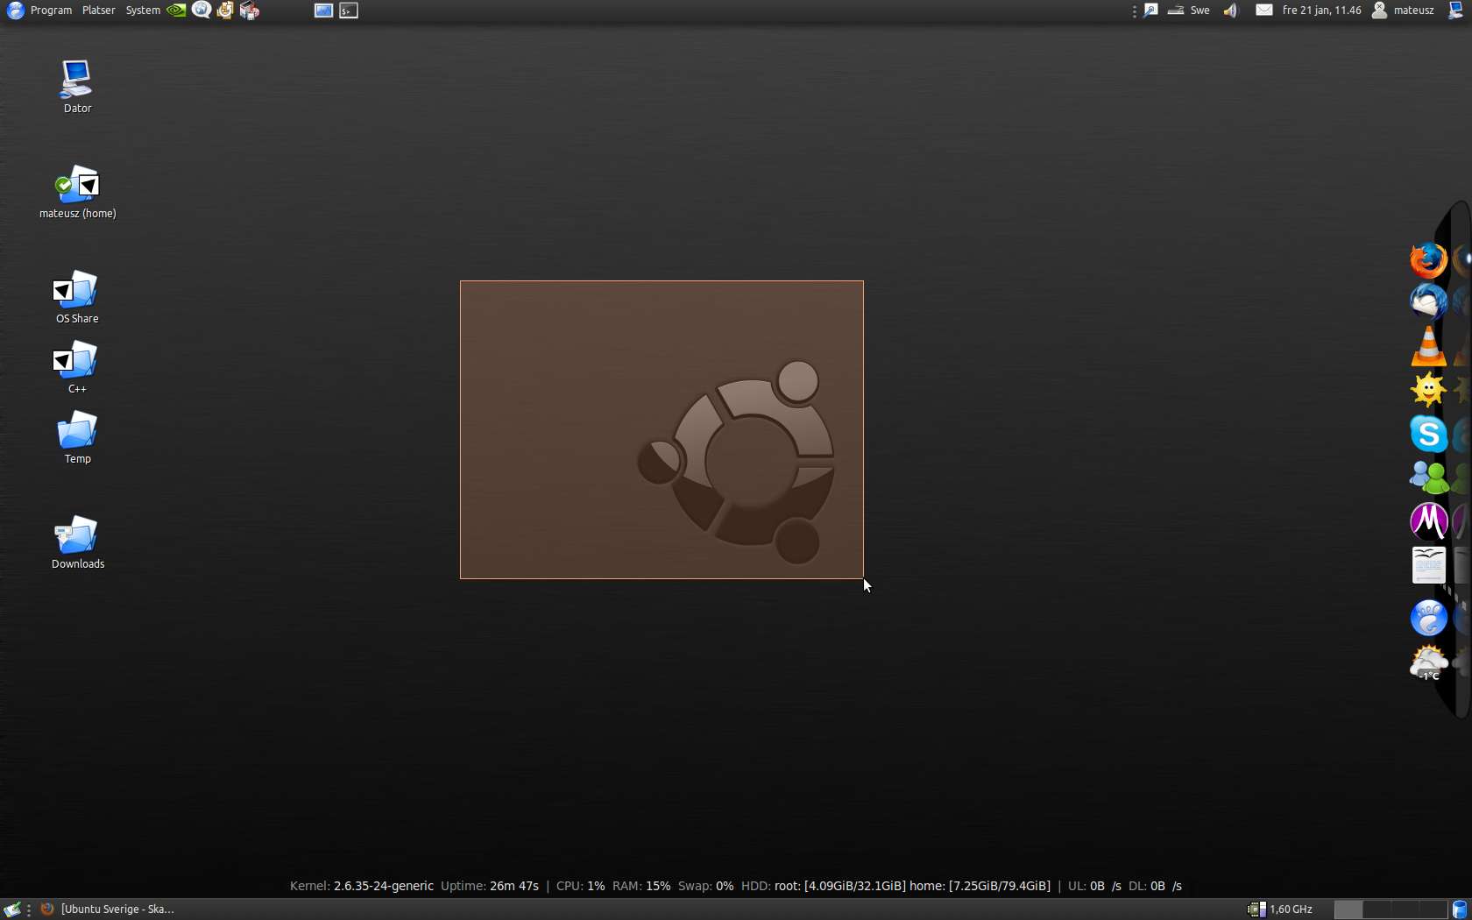Open the Program menu
The width and height of the screenshot is (1472, 920).
tap(51, 11)
